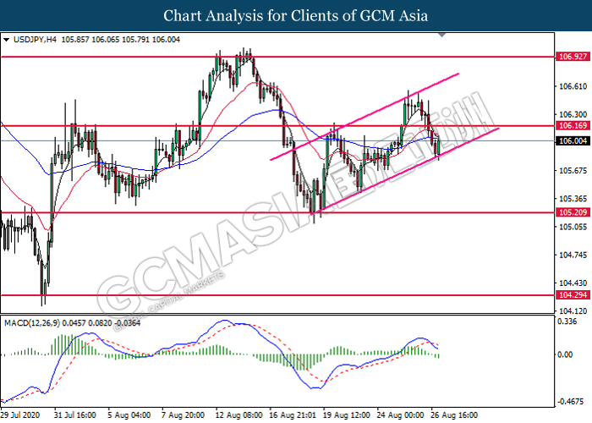This screenshot has height=423, width=592.
Task: Click the MACD scale value 0.336
Action: [567, 321]
